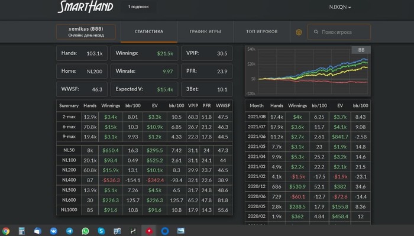The image size is (414, 236).
Task: Open blue circle app in taskbar
Action: [x=165, y=231]
